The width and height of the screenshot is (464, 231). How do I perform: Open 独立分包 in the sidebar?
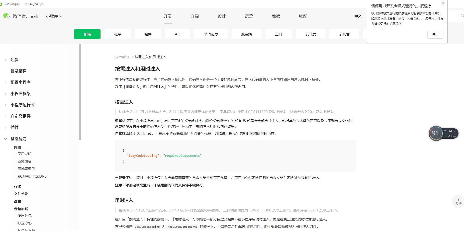25,223
